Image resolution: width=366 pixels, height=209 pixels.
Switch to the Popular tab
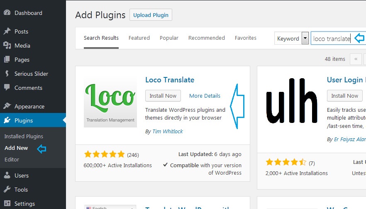pyautogui.click(x=169, y=38)
